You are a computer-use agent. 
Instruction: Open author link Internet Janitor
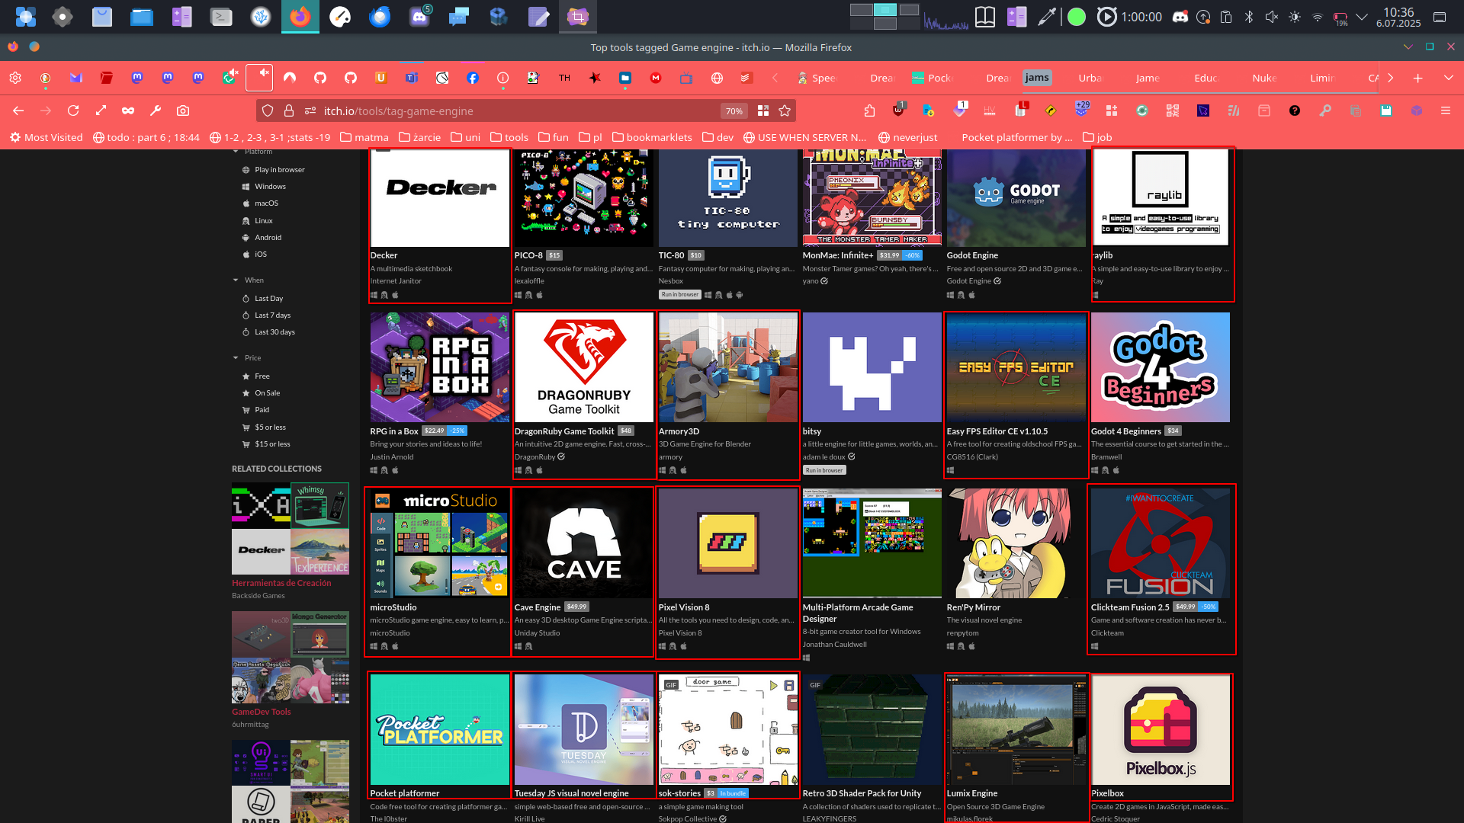coord(396,281)
